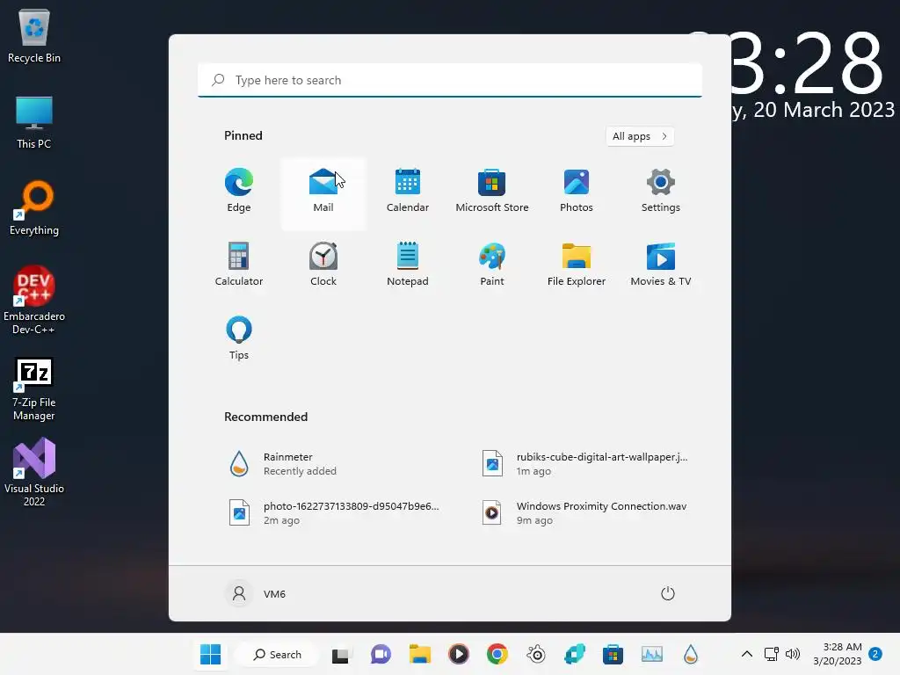The width and height of the screenshot is (900, 675).
Task: Open the media player taskbar icon
Action: click(x=459, y=654)
